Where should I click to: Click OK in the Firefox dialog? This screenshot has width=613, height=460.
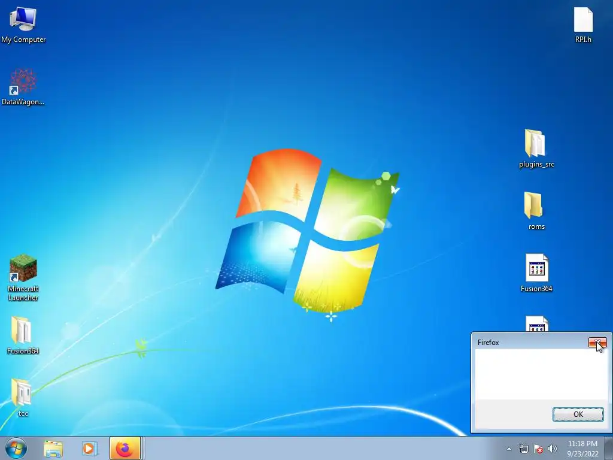(578, 414)
